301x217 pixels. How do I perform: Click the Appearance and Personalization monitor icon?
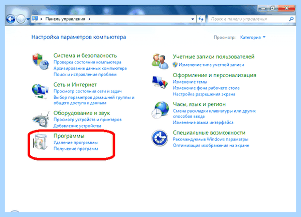point(160,82)
